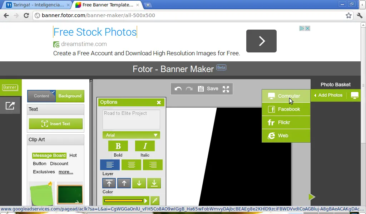
Task: Switch to the Background tab
Action: point(70,96)
